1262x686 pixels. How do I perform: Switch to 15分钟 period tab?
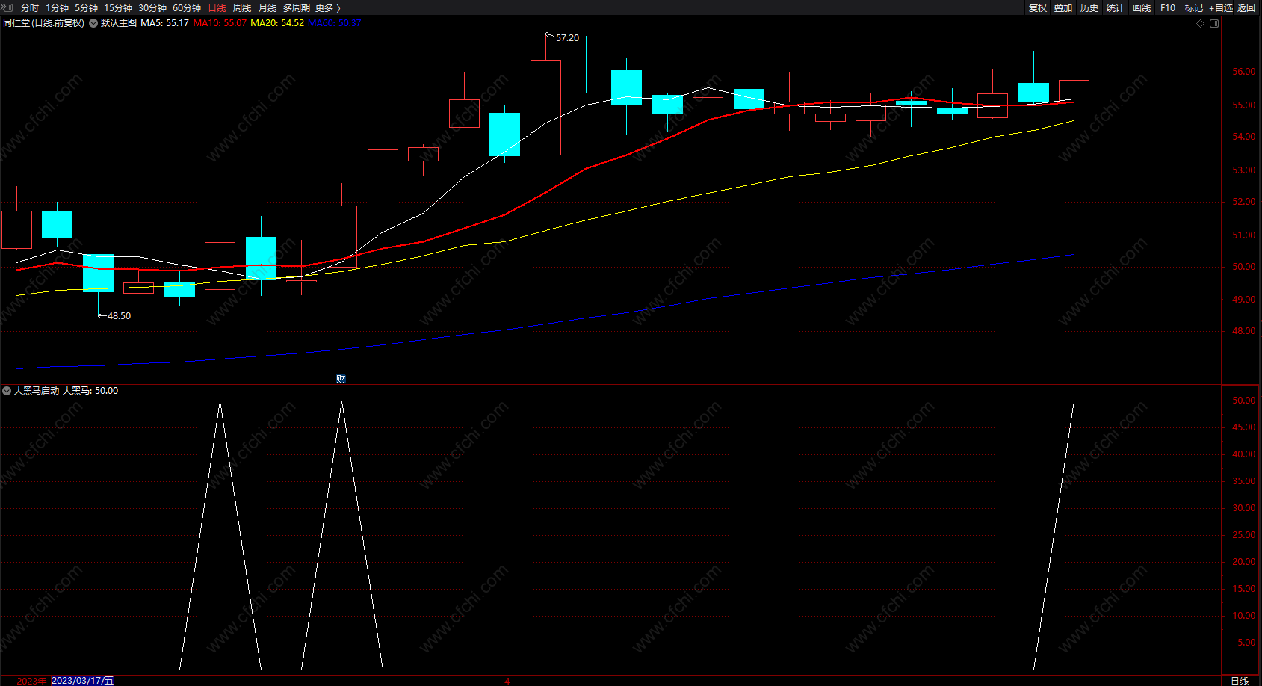[118, 7]
